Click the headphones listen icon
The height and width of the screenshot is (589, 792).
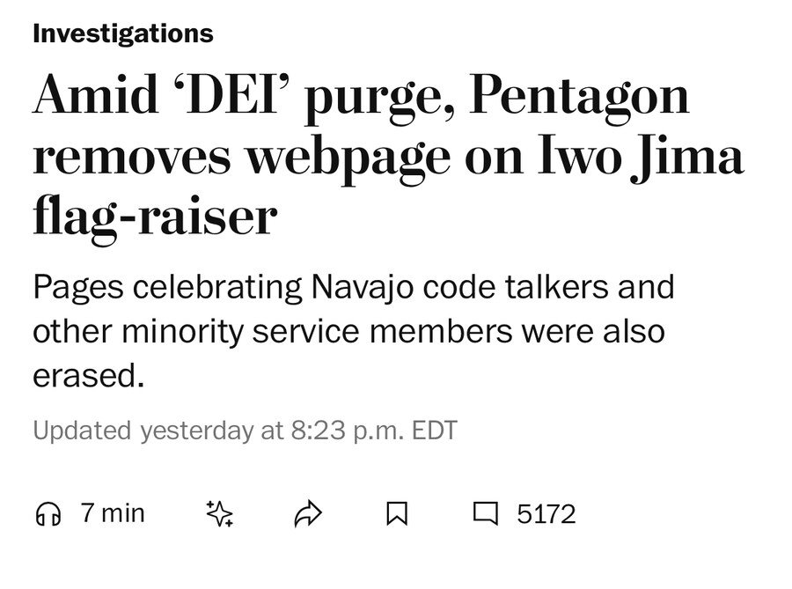48,514
